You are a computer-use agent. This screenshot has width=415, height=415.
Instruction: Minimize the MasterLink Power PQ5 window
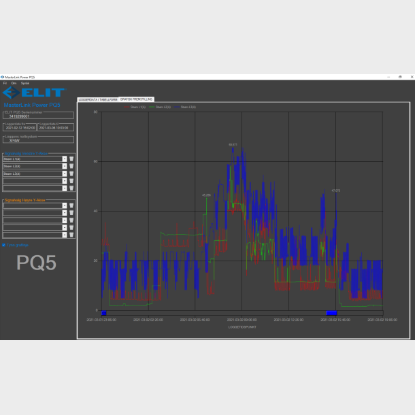pos(388,77)
